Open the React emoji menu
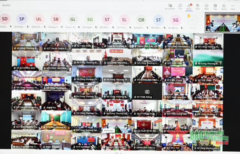 coord(206,6)
